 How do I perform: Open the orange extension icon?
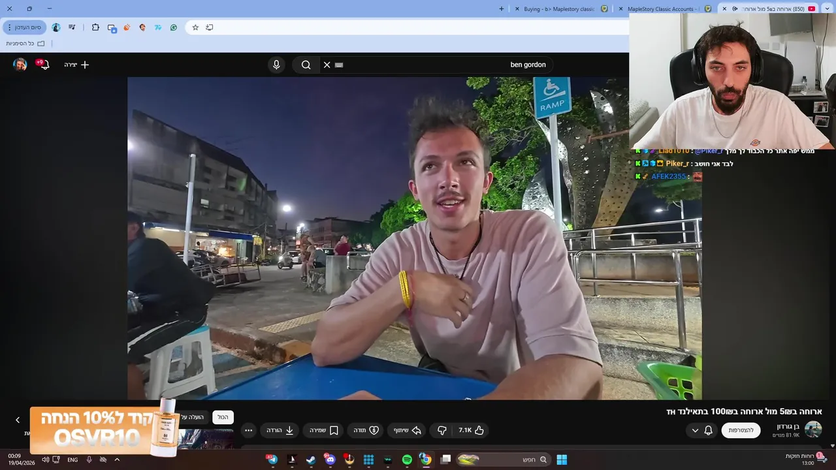[127, 27]
